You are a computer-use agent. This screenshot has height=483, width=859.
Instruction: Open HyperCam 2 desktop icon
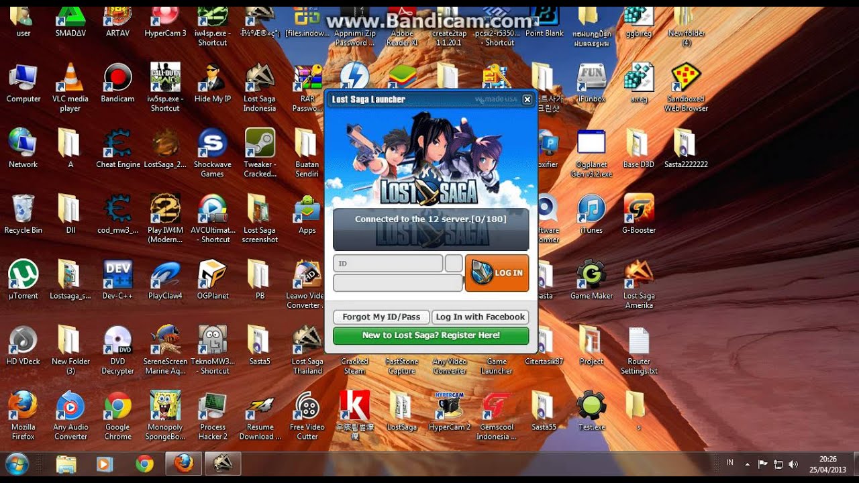coord(450,412)
